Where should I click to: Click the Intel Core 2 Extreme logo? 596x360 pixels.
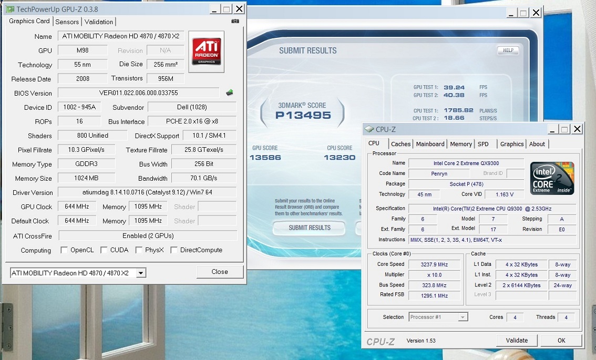click(x=552, y=179)
